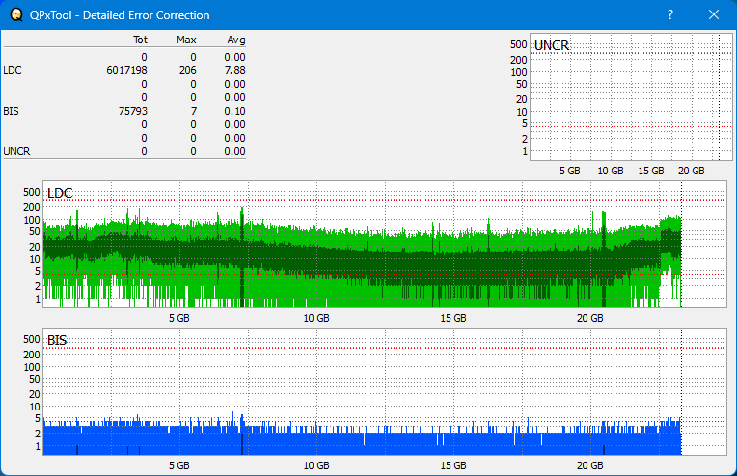Select LDC average value 7.88
Image resolution: width=737 pixels, height=476 pixels.
[x=234, y=70]
